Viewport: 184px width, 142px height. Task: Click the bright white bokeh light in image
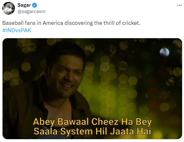tap(164, 52)
